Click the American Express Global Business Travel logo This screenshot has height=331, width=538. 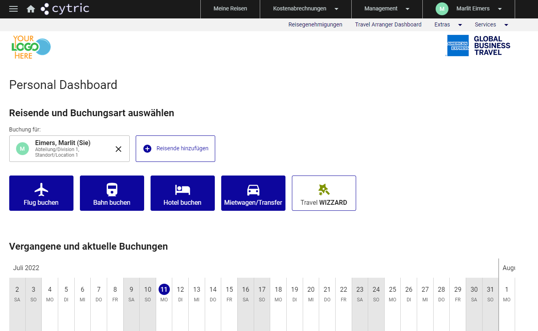click(478, 45)
